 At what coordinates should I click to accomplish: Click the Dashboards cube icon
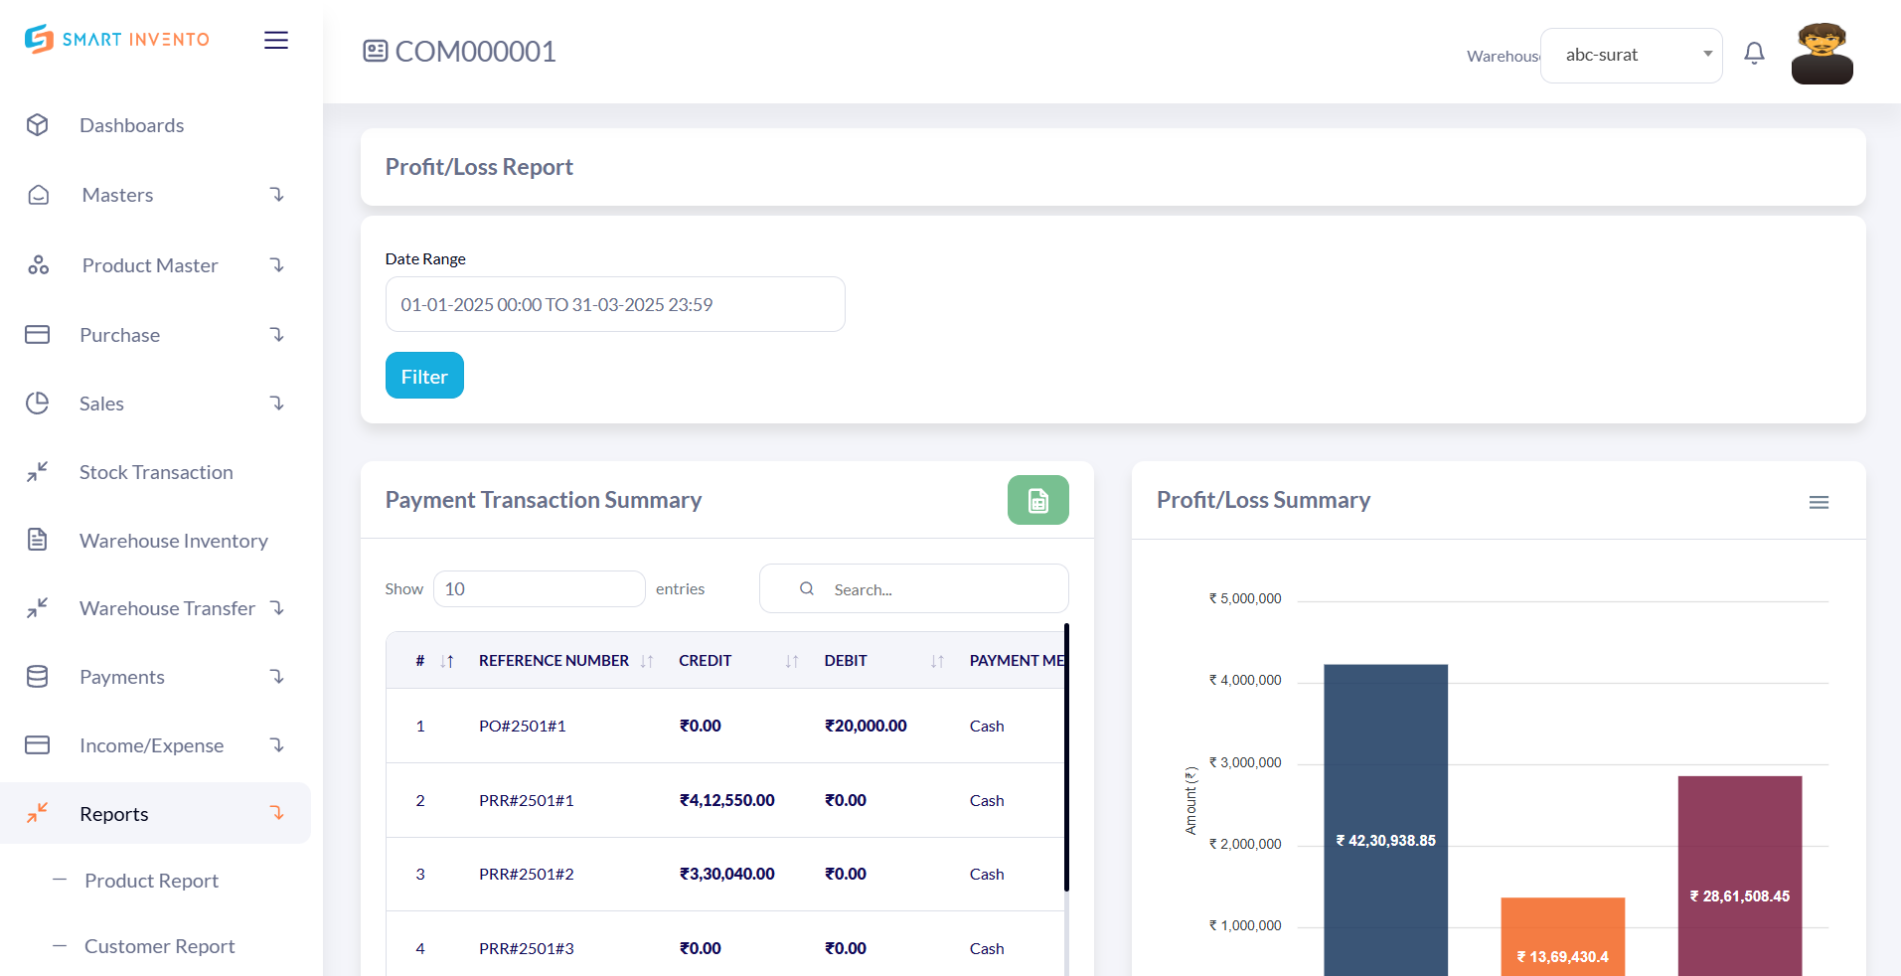pos(38,125)
